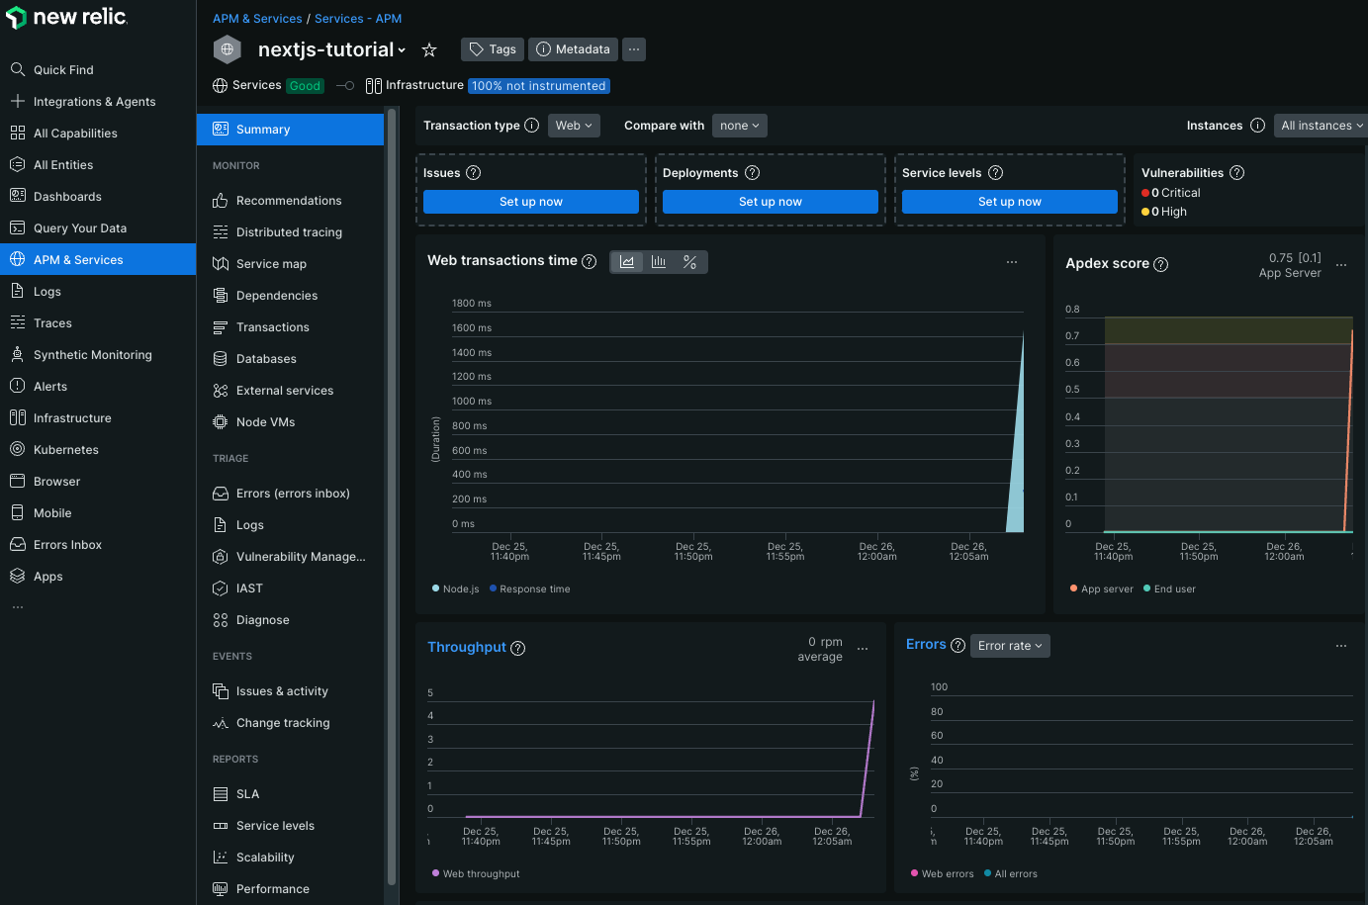1368x905 pixels.
Task: Click the Issues help question icon
Action: click(474, 173)
